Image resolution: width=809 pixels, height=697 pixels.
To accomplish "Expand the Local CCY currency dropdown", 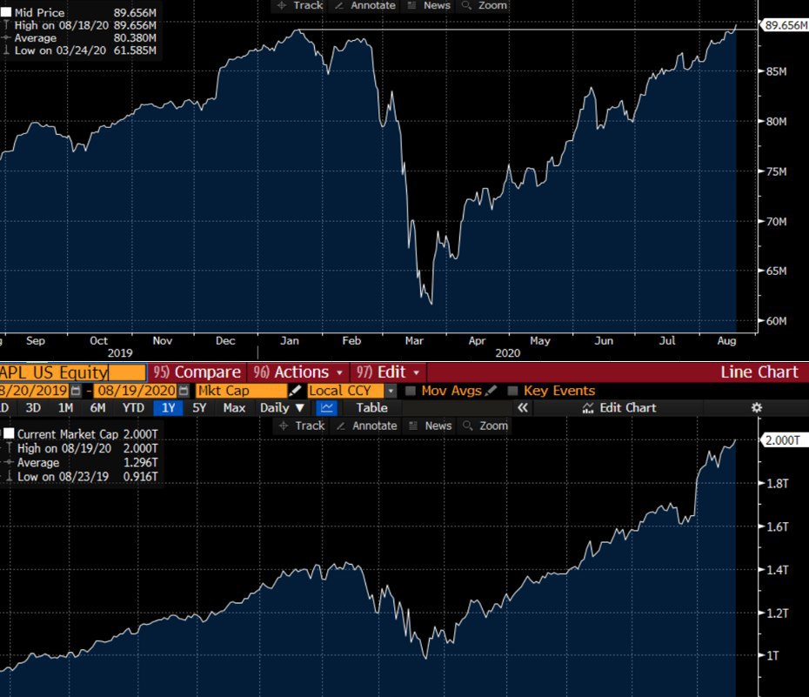I will click(x=391, y=391).
